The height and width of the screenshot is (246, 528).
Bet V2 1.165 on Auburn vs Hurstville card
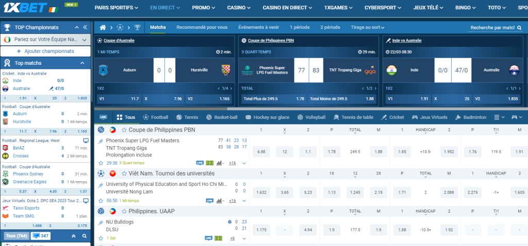pyautogui.click(x=209, y=99)
